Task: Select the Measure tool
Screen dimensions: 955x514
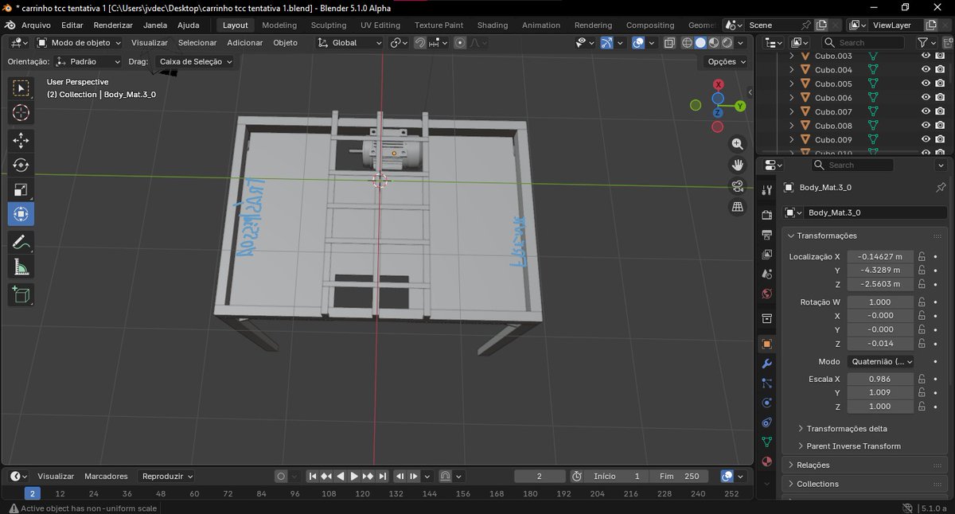Action: click(x=21, y=267)
